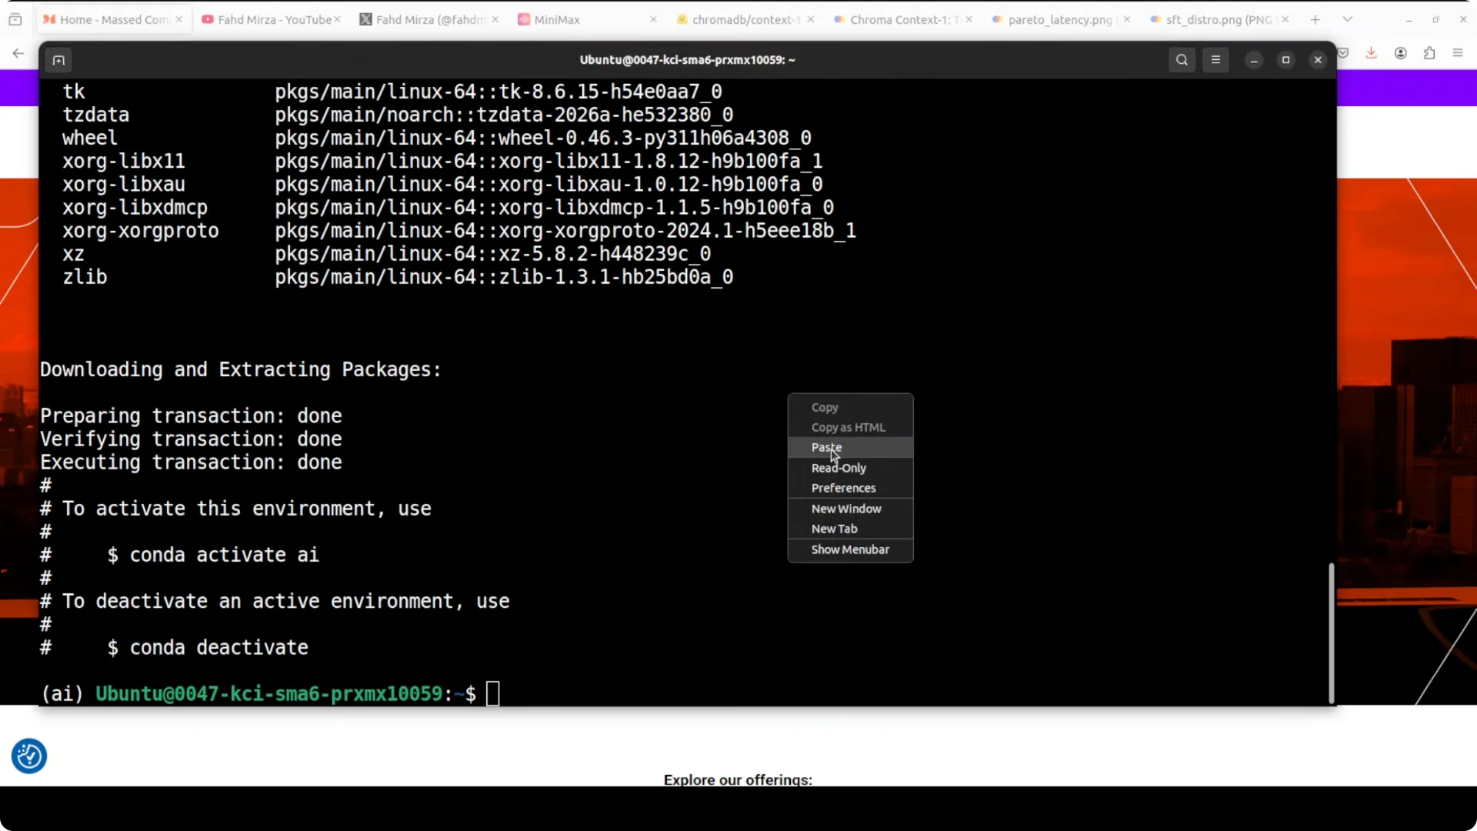Click the terminal prompt cursor
Viewport: 1477px width, 831px height.
click(x=492, y=694)
